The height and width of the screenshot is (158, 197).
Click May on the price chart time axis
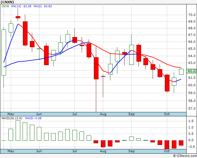tap(11, 114)
